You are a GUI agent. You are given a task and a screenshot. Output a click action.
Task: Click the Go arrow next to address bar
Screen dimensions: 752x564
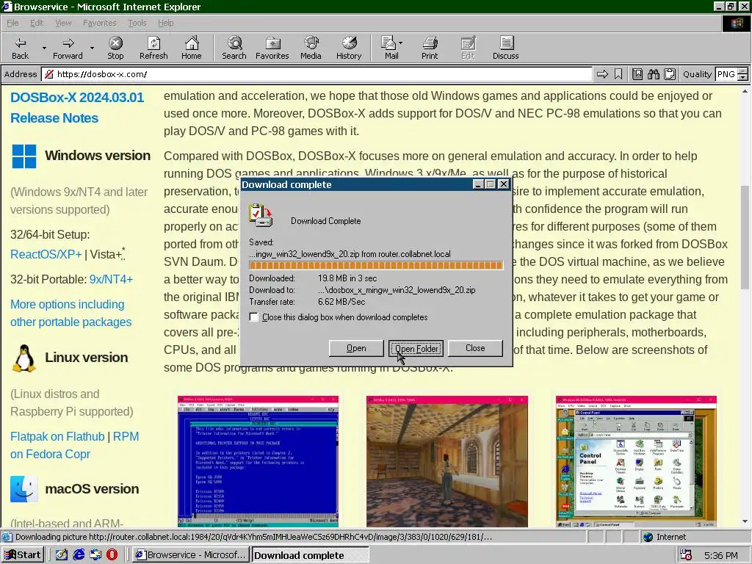coord(602,74)
